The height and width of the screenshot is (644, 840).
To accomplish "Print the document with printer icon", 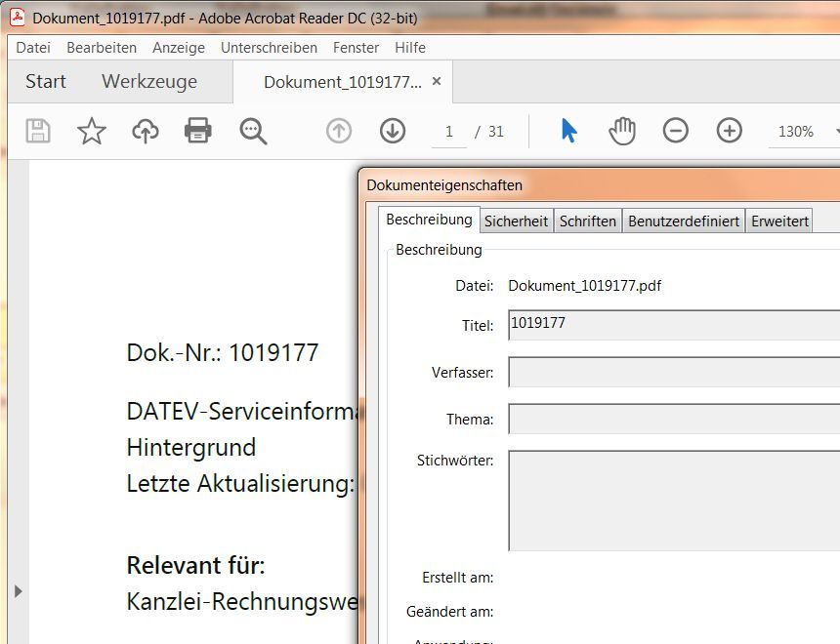I will click(198, 131).
